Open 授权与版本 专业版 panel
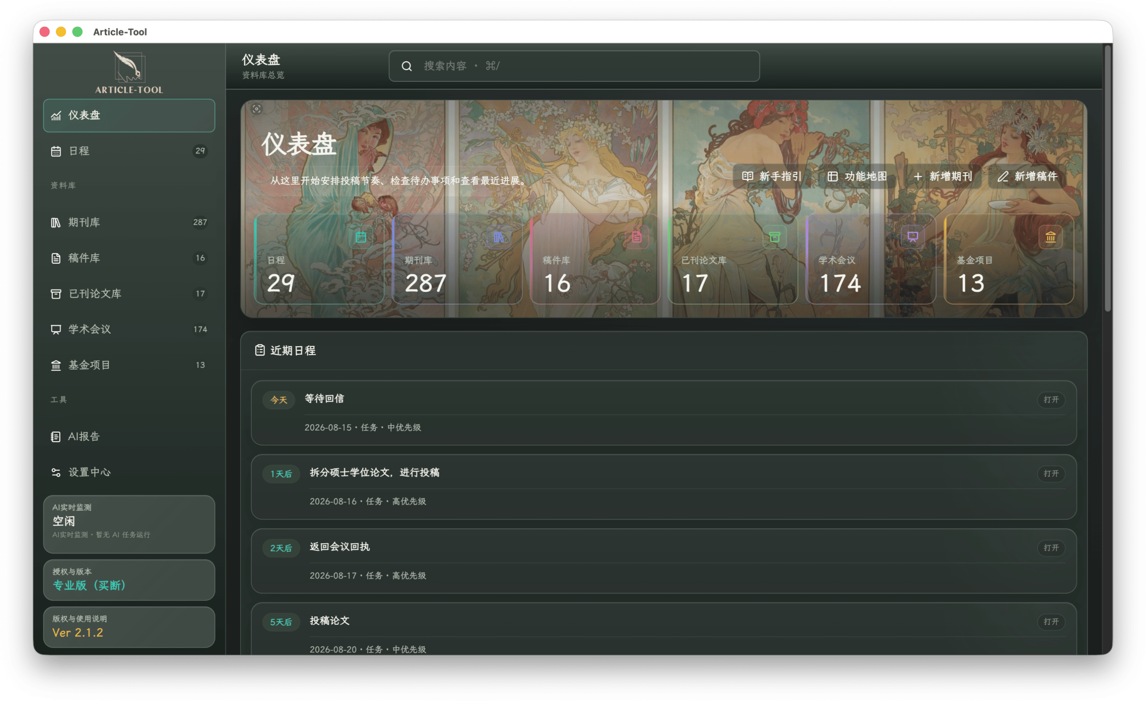Viewport: 1146px width, 701px height. point(129,580)
